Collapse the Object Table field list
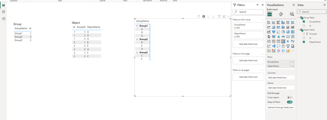Image resolution: width=327 pixels, height=120 pixels. pyautogui.click(x=298, y=30)
